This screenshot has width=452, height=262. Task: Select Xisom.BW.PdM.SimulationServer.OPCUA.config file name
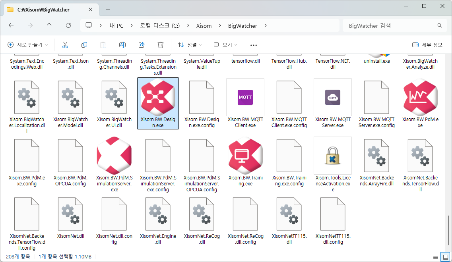(202, 184)
